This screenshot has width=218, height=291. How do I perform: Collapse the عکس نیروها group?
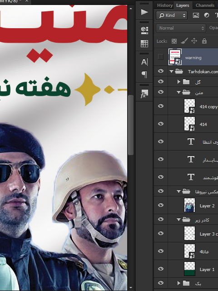178,191
